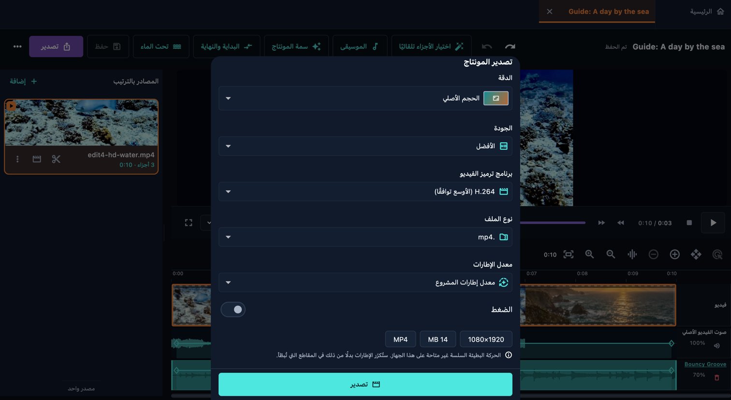731x400 pixels.
Task: Expand the معدل الإطارات frame rate dropdown
Action: pyautogui.click(x=365, y=282)
